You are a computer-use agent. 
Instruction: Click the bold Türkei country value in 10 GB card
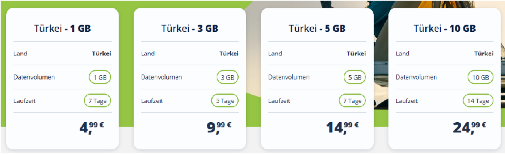pos(483,54)
